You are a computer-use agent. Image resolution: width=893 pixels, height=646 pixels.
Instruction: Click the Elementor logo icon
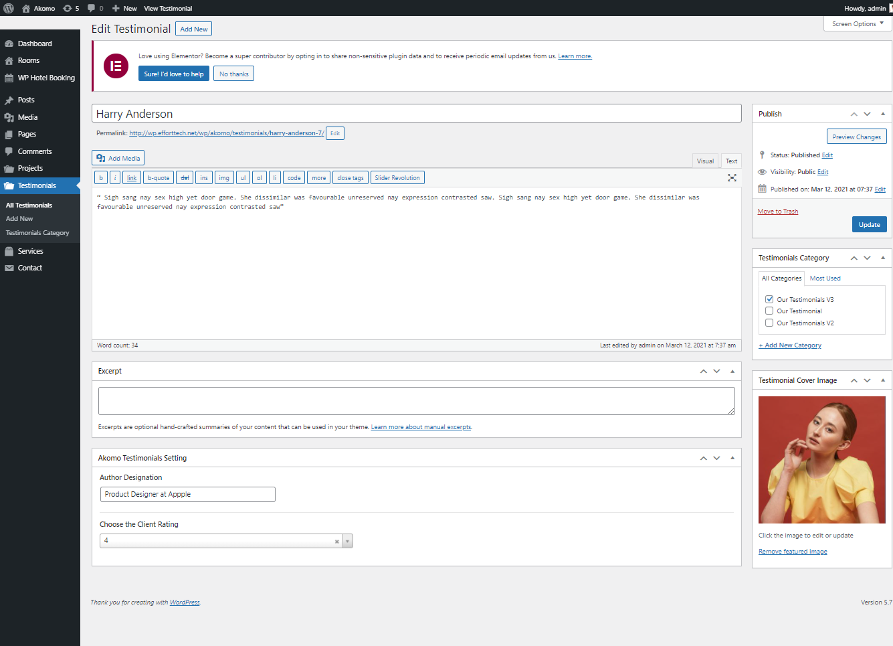point(116,66)
